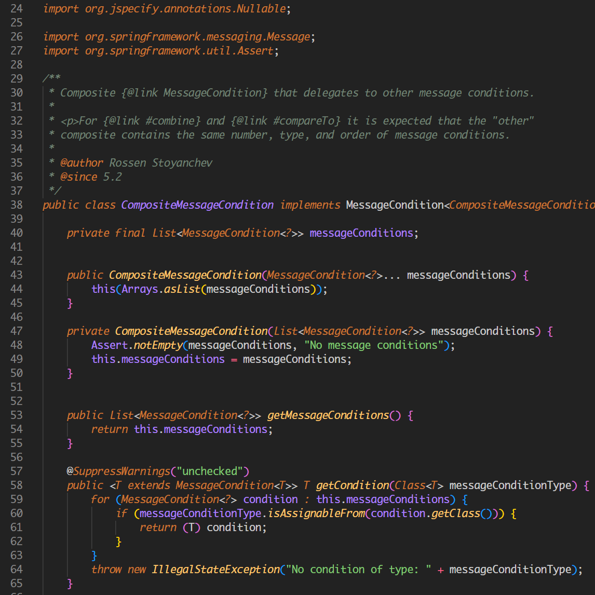
Task: Click string "No message conditions" on line 48
Action: [x=374, y=345]
